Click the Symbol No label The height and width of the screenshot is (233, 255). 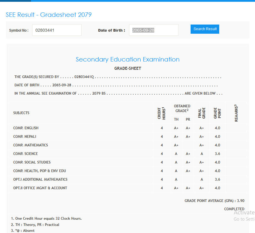click(x=19, y=30)
